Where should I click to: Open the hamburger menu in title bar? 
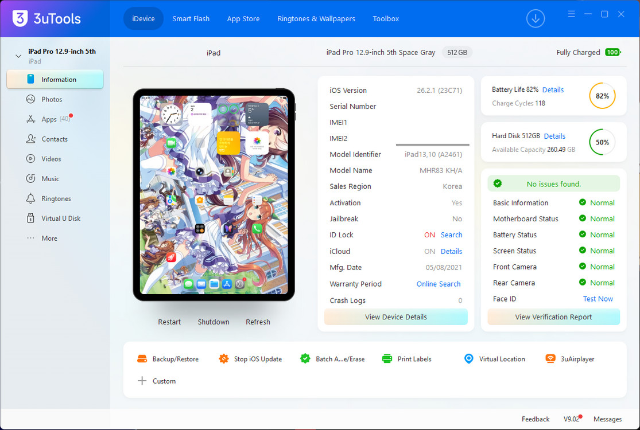(x=572, y=14)
